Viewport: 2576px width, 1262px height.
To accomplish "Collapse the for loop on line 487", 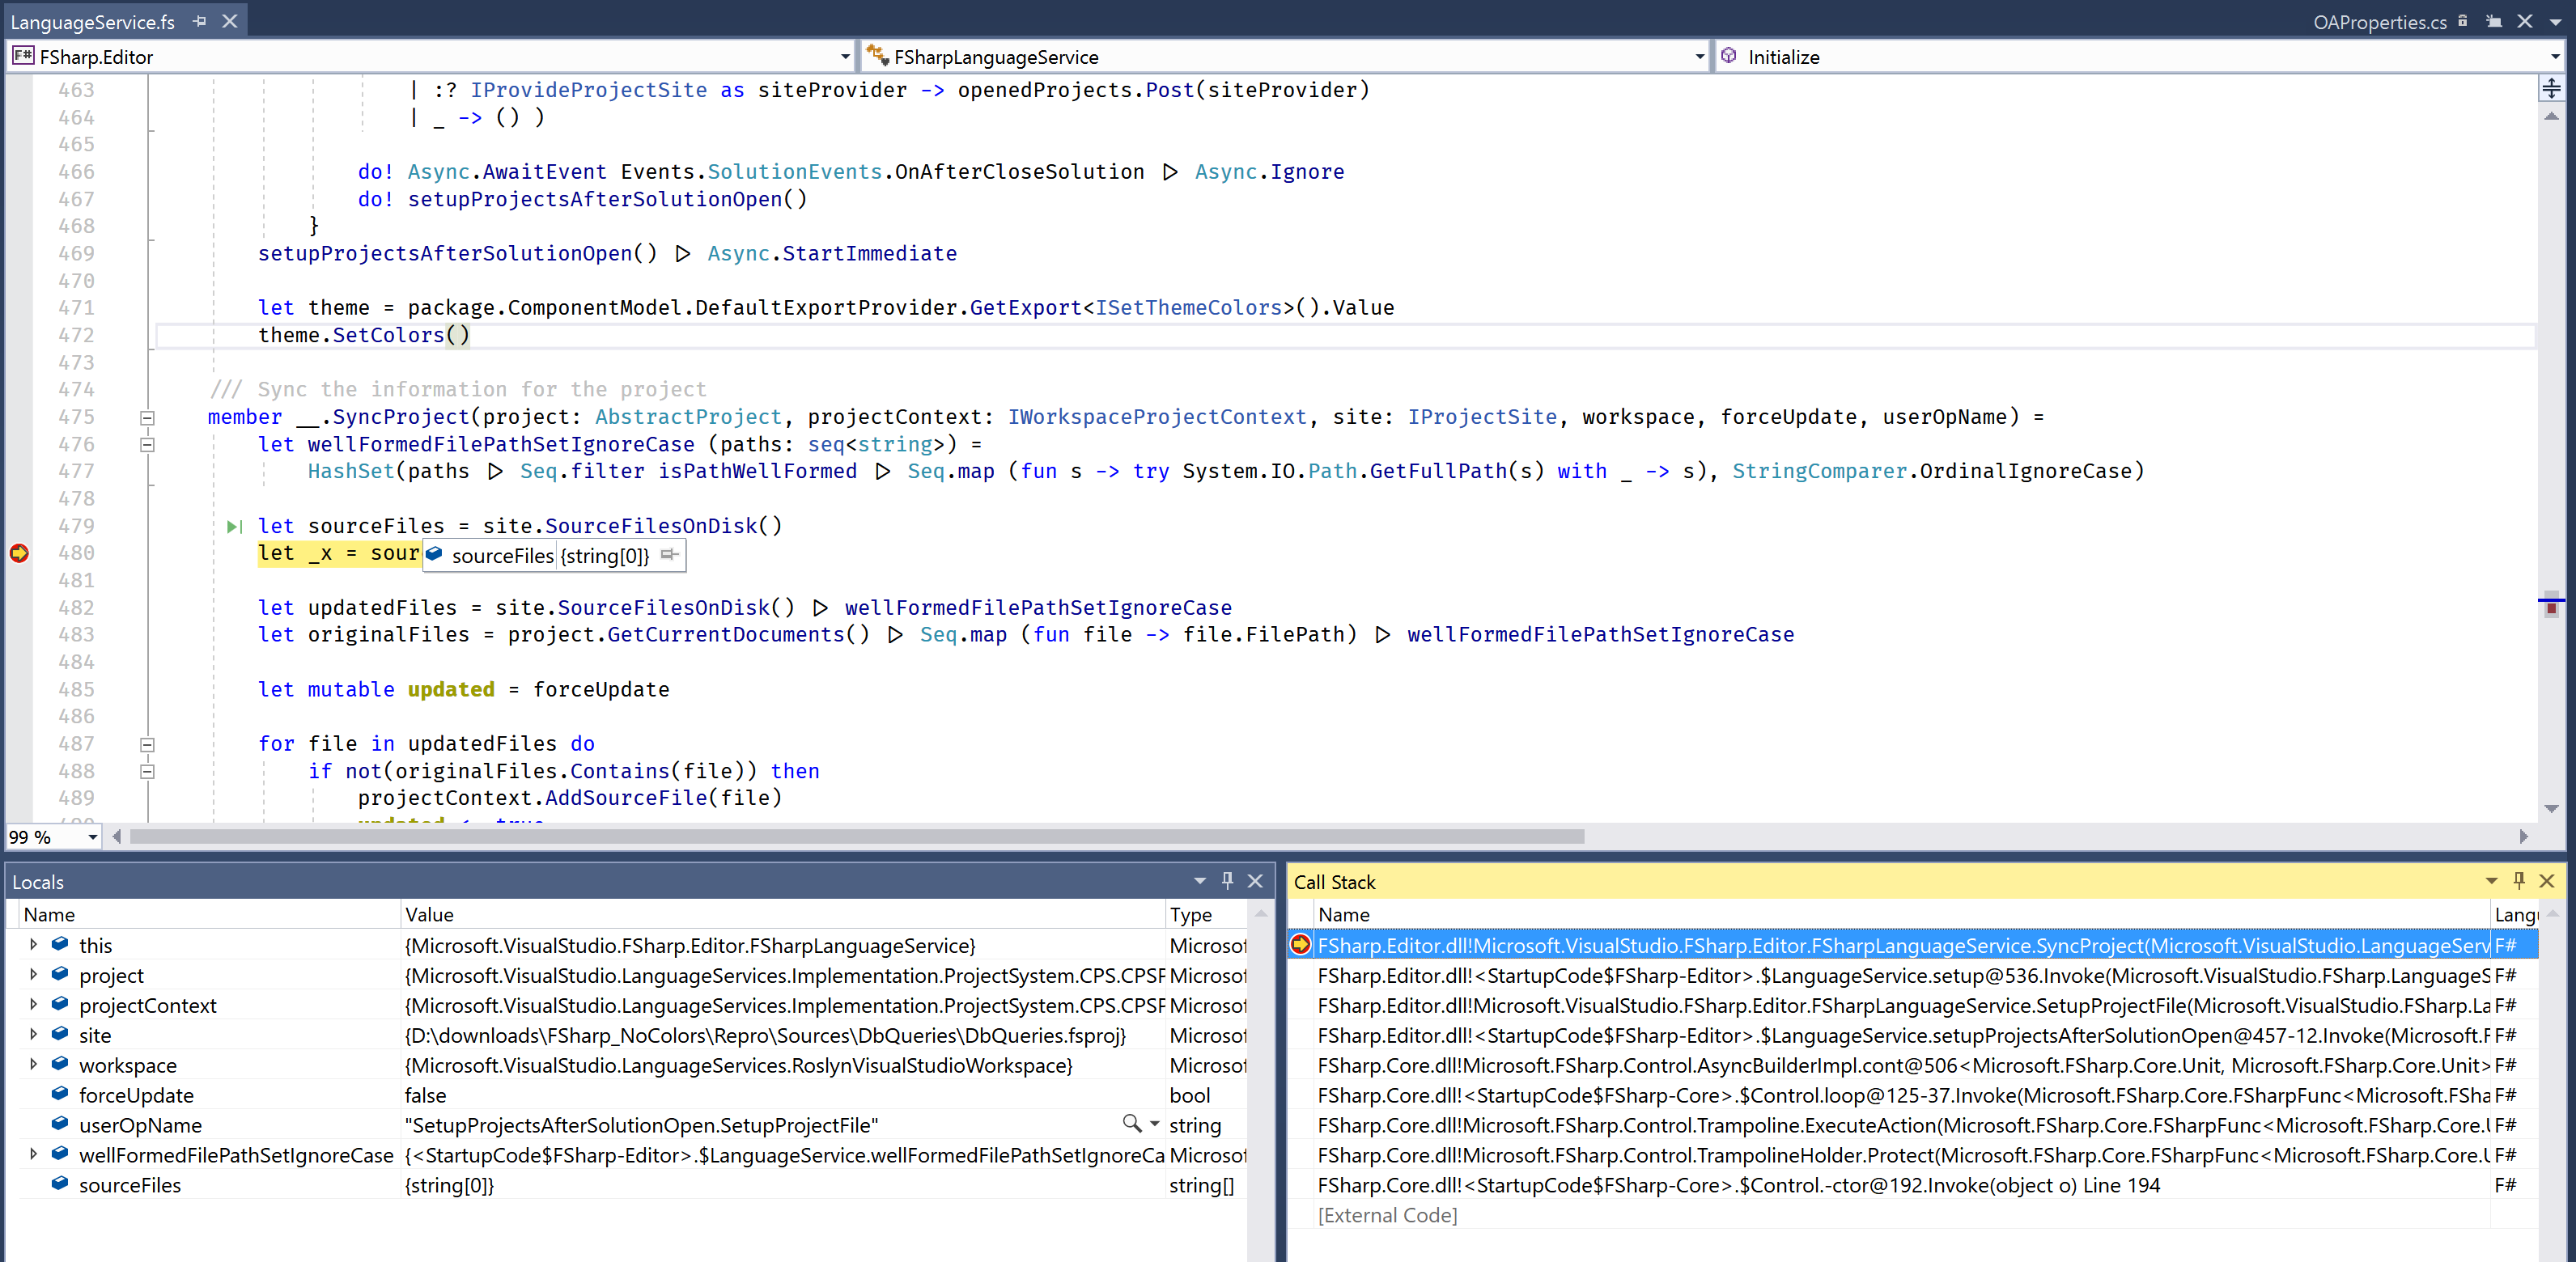I will pos(147,744).
